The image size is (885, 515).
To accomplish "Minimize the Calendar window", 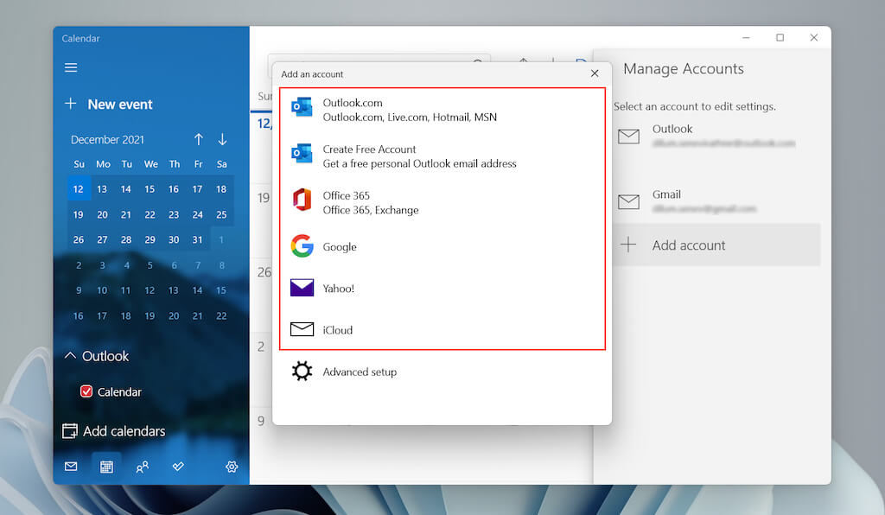I will click(746, 37).
